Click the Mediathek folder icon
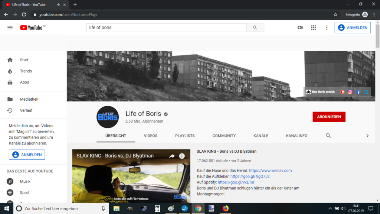The image size is (380, 214). (x=10, y=99)
